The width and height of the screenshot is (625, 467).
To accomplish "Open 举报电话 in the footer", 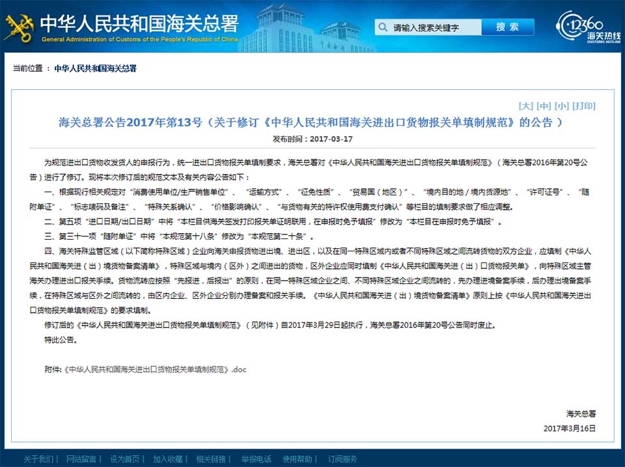I will coord(255,459).
